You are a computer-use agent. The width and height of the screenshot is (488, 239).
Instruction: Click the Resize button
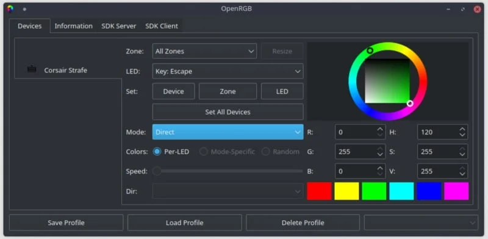tap(282, 51)
